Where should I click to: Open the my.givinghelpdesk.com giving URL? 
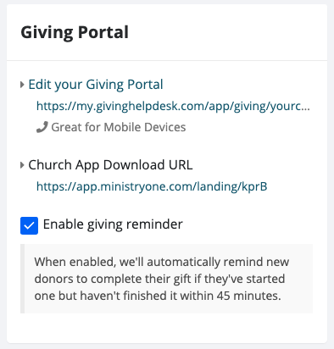[173, 106]
